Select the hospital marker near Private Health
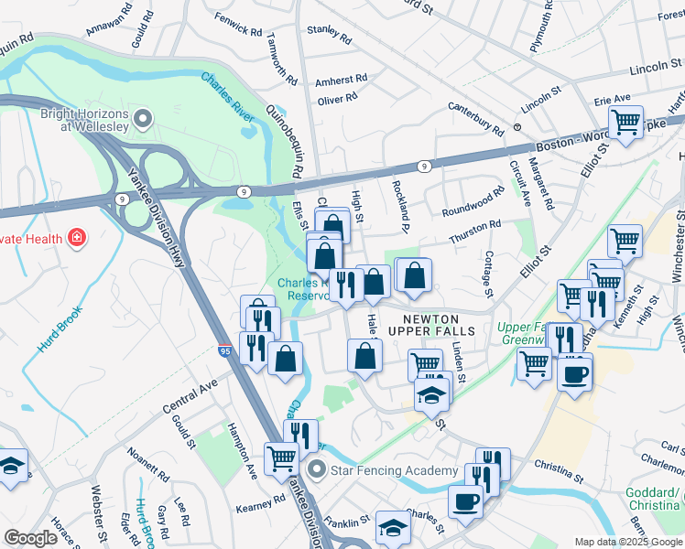 click(77, 238)
